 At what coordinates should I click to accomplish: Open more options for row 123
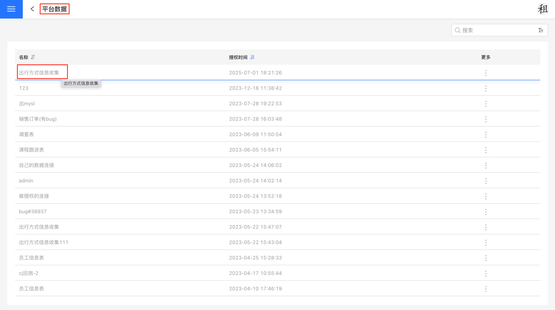486,88
